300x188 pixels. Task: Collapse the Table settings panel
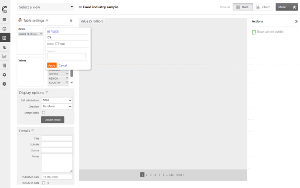click(71, 20)
